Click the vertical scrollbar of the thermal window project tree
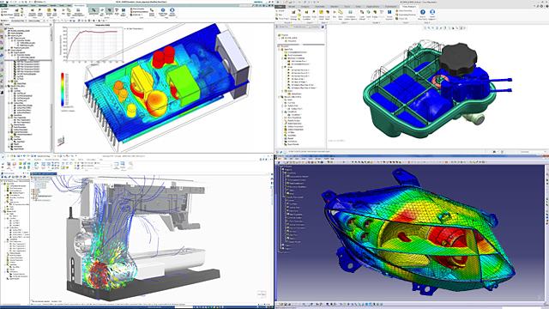Viewport: 549px width, 309px height. (x=51, y=88)
